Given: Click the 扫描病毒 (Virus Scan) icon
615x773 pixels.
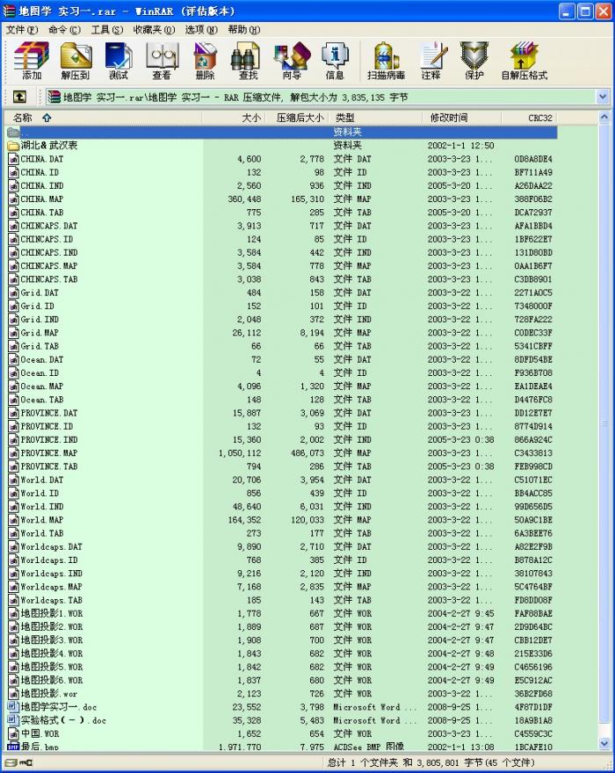Looking at the screenshot, I should 387,61.
